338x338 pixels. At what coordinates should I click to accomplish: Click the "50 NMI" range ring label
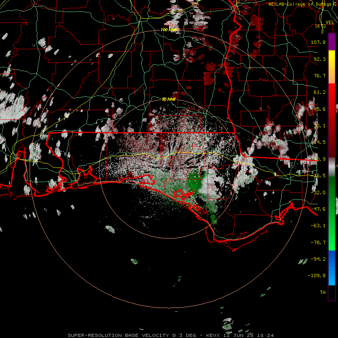169,100
